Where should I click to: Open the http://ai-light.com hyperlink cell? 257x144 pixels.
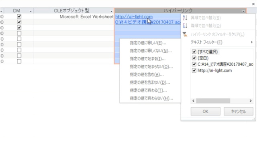pyautogui.click(x=134, y=17)
